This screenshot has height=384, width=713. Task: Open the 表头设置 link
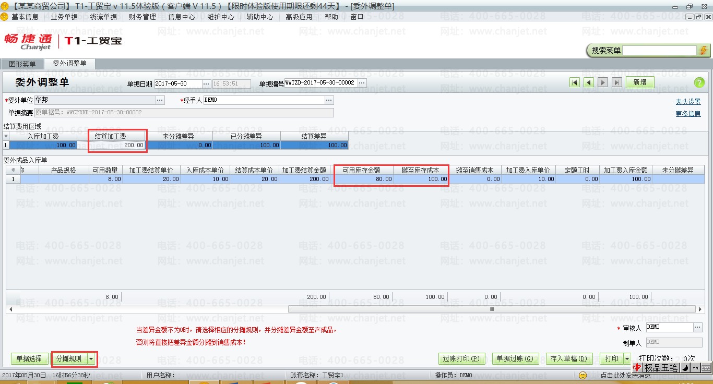point(688,102)
